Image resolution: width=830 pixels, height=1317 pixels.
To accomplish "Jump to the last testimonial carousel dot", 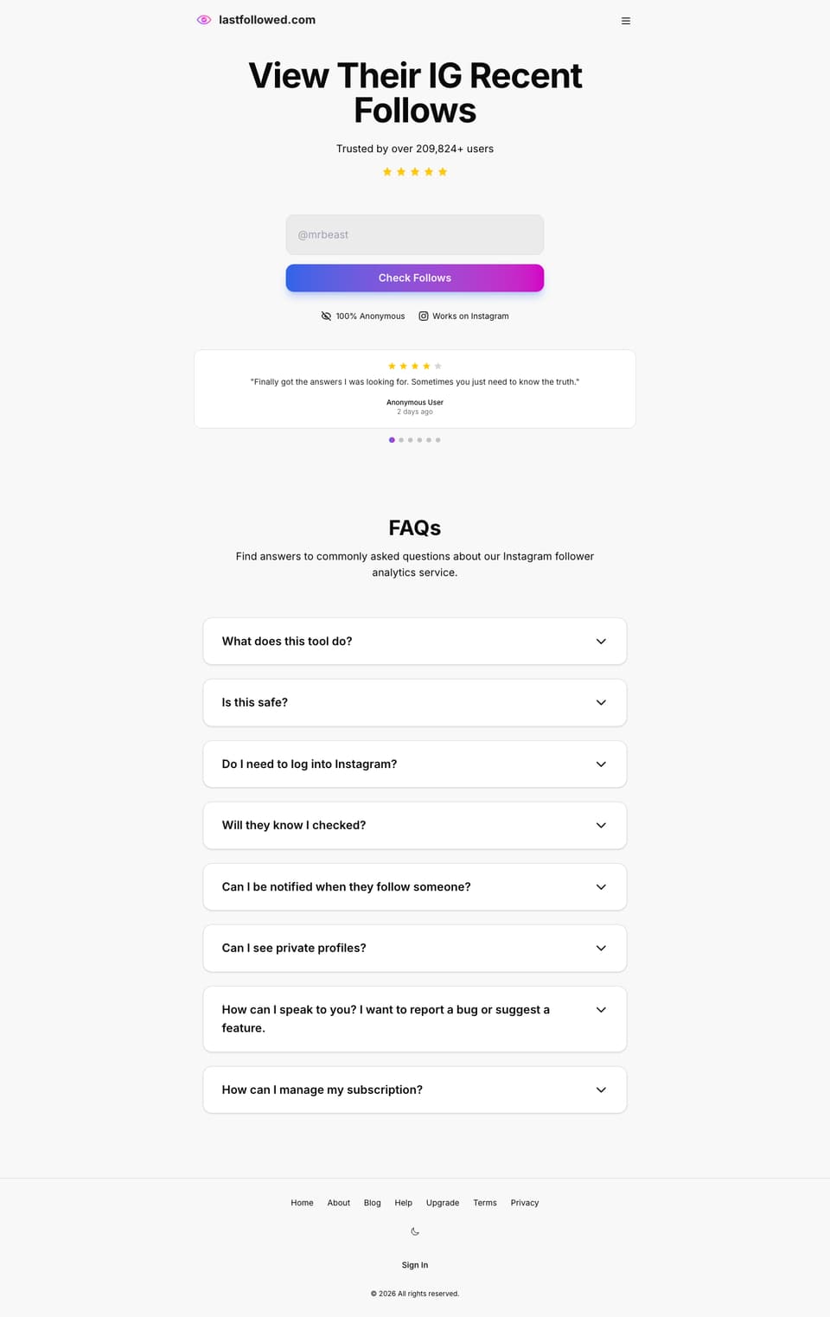I will pos(438,440).
